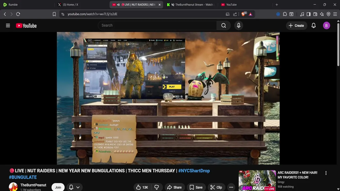Open Brave VPN shield icon
340x191 pixels.
tap(329, 14)
